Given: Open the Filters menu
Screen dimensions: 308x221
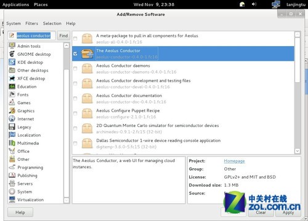Looking at the screenshot, I should (31, 23).
